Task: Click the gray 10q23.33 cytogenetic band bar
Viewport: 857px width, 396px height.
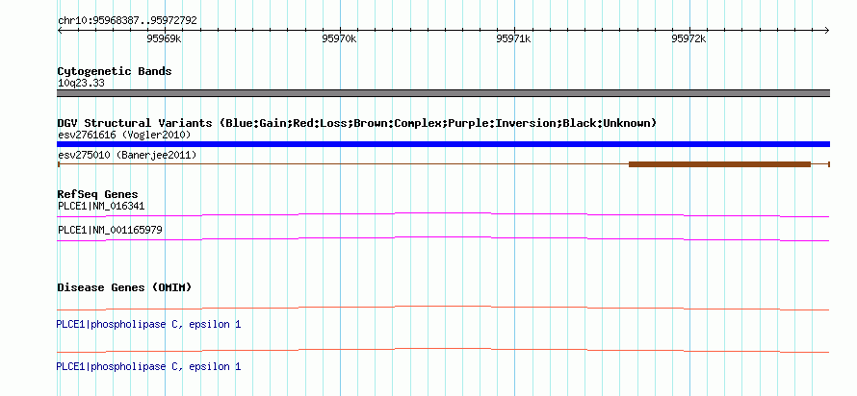Action: click(443, 93)
